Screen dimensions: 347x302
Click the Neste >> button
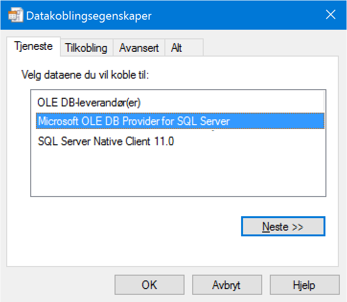(x=283, y=226)
